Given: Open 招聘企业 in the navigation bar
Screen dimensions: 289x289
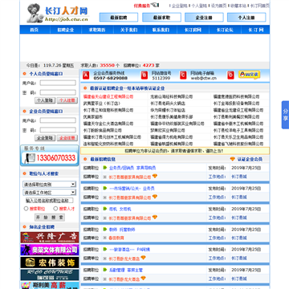Looking at the screenshot, I should coord(66,30).
